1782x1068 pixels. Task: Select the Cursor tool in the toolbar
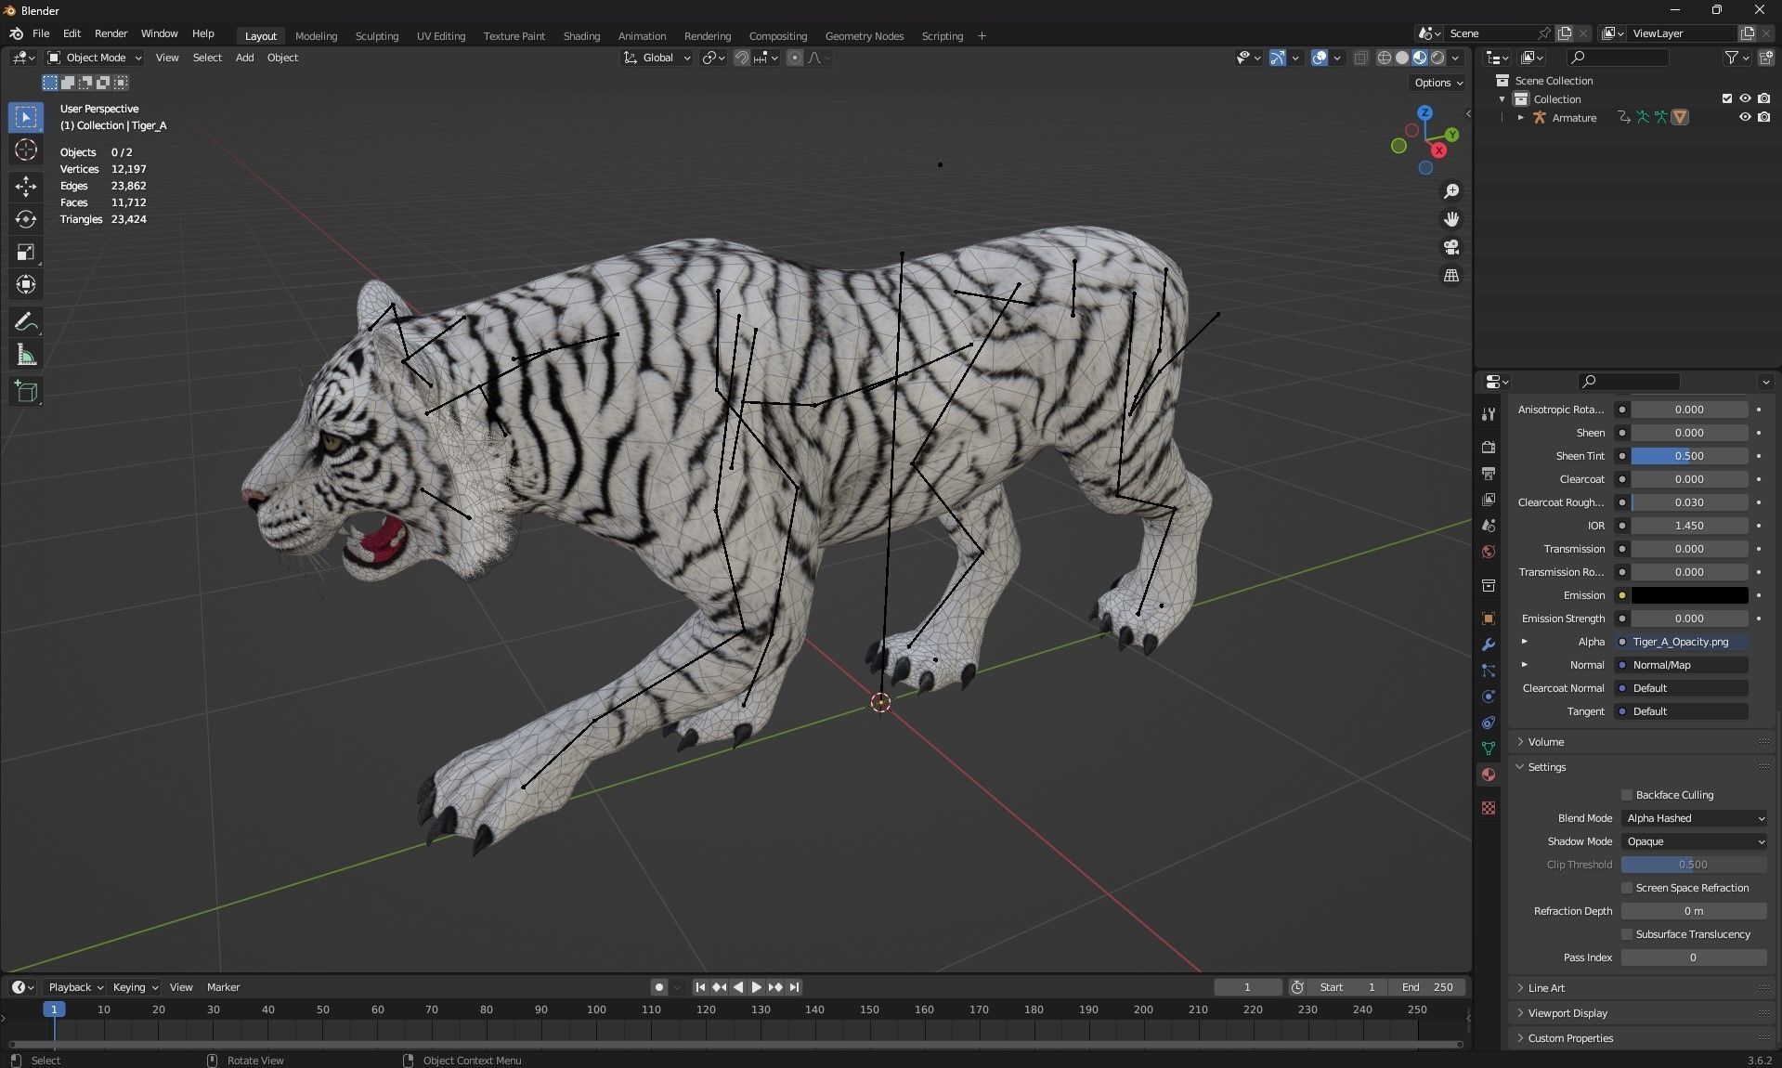tap(26, 150)
